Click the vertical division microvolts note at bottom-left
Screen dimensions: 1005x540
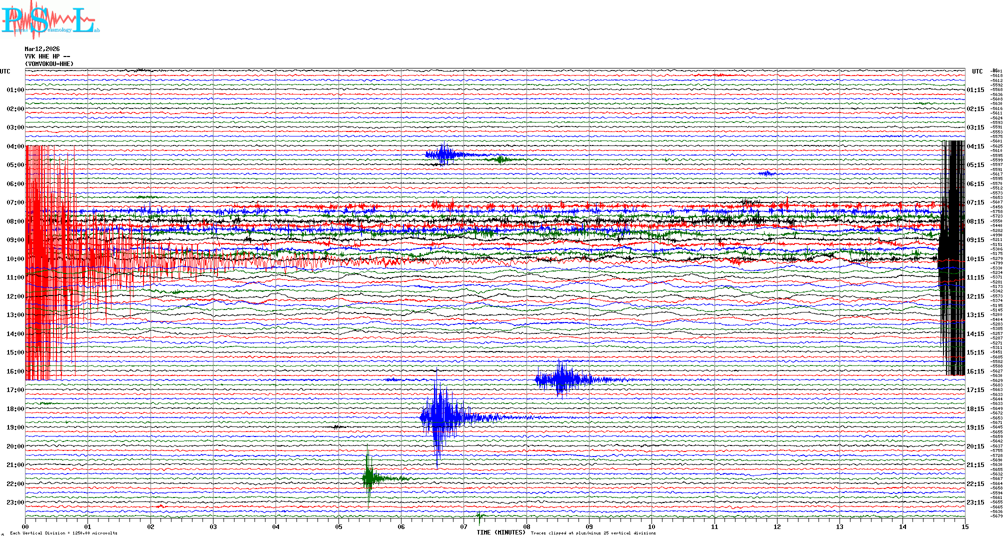(x=63, y=533)
